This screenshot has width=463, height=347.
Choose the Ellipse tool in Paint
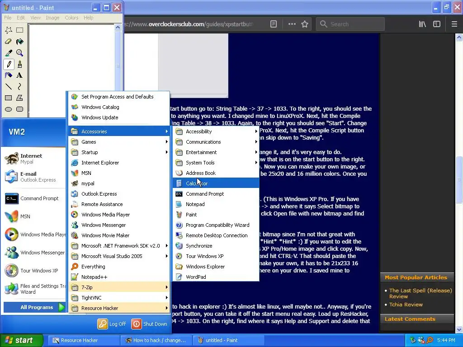[x=9, y=109]
